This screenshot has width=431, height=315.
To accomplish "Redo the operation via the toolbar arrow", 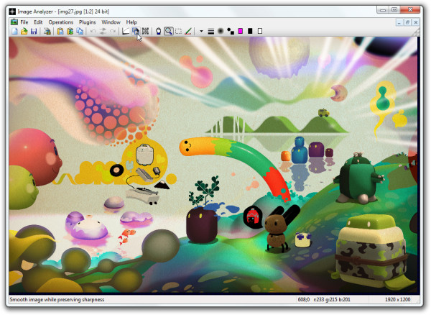I will coord(113,32).
